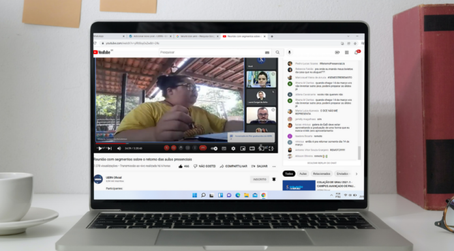
Task: Skip to the next video
Action: coord(110,149)
